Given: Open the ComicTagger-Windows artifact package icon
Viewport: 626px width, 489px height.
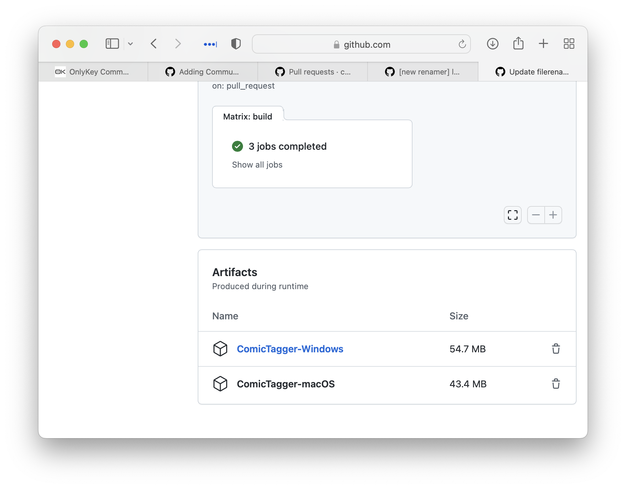Looking at the screenshot, I should 221,349.
